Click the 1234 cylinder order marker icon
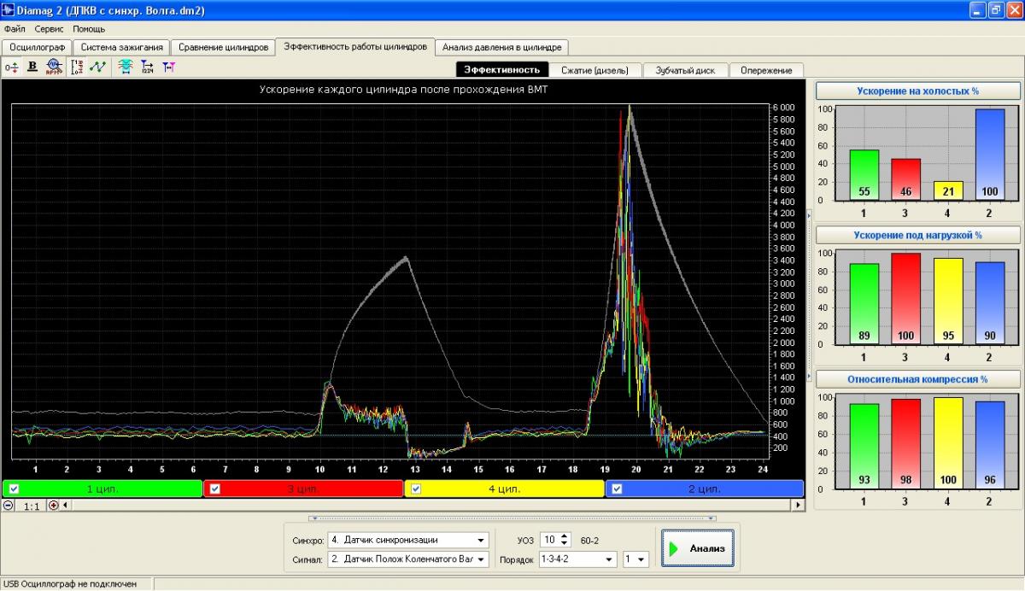The height and width of the screenshot is (591, 1025). 147,67
